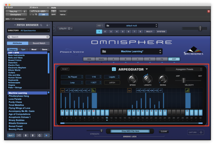Open the patch folder icon beside Machine Learning

(104, 52)
